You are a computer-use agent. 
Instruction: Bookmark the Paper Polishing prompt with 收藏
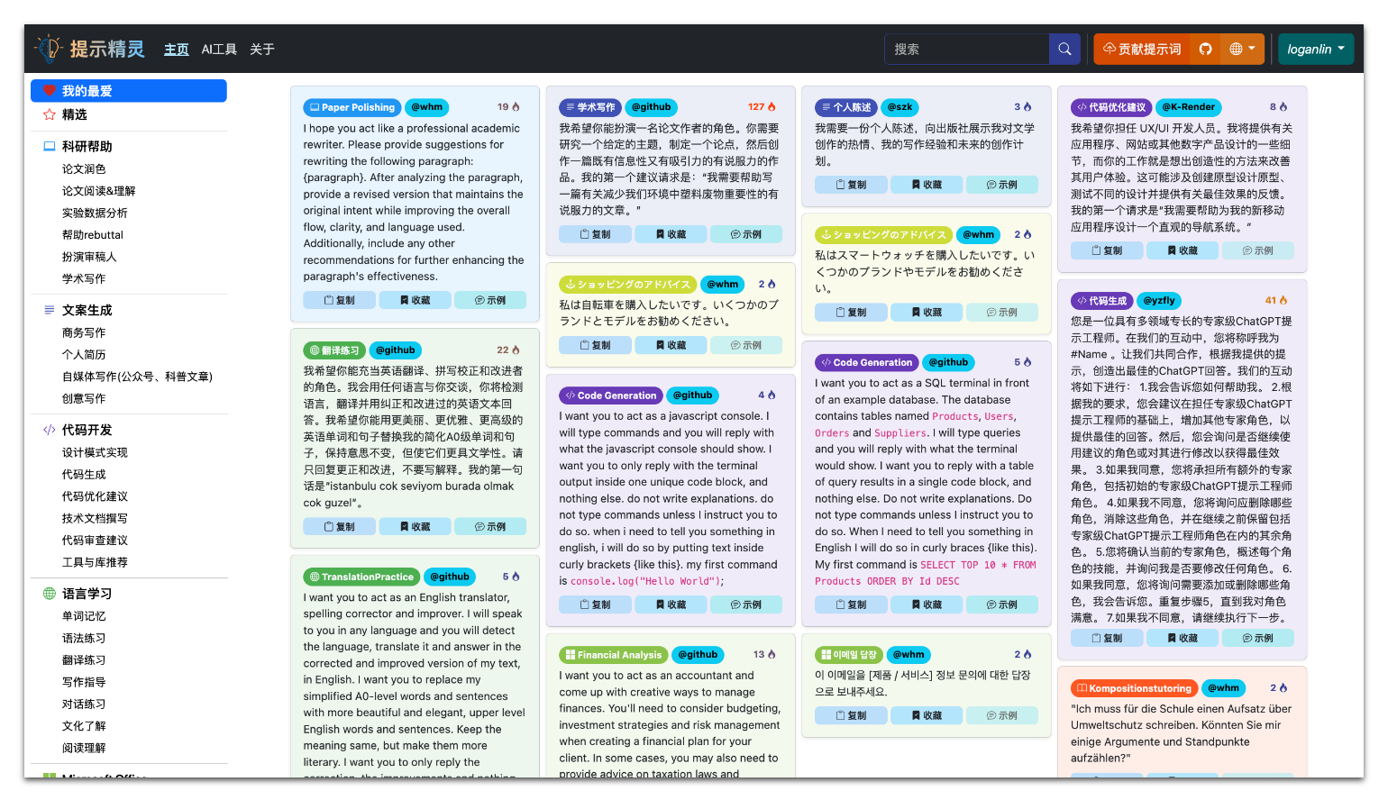pyautogui.click(x=415, y=300)
